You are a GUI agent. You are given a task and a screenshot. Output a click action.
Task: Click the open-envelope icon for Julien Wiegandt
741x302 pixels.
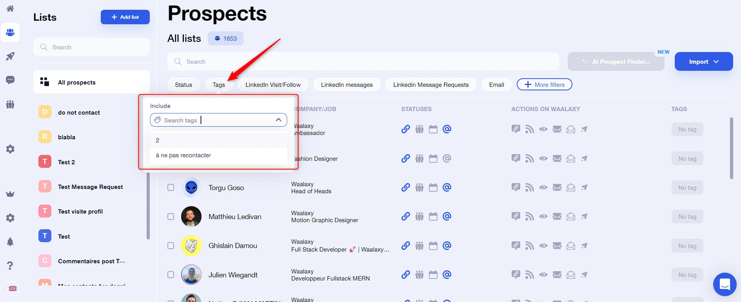click(x=571, y=275)
